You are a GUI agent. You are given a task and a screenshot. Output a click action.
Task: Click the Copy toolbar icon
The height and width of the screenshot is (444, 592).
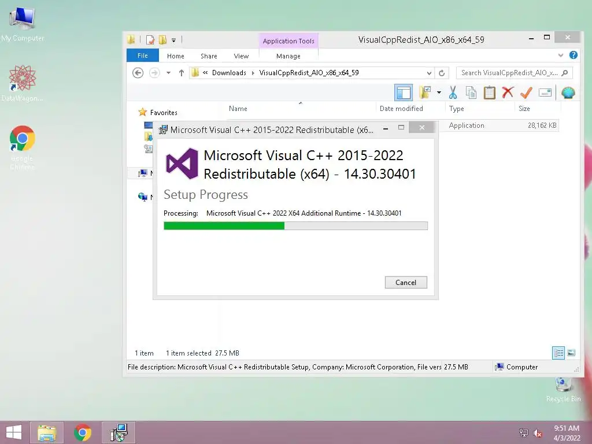pos(471,92)
